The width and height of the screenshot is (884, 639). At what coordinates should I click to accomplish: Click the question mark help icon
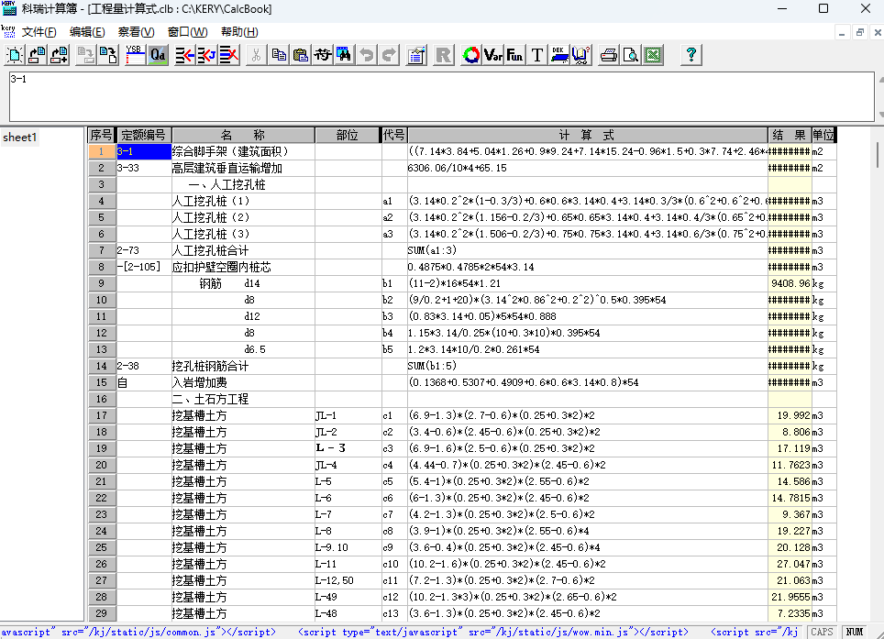tap(691, 55)
